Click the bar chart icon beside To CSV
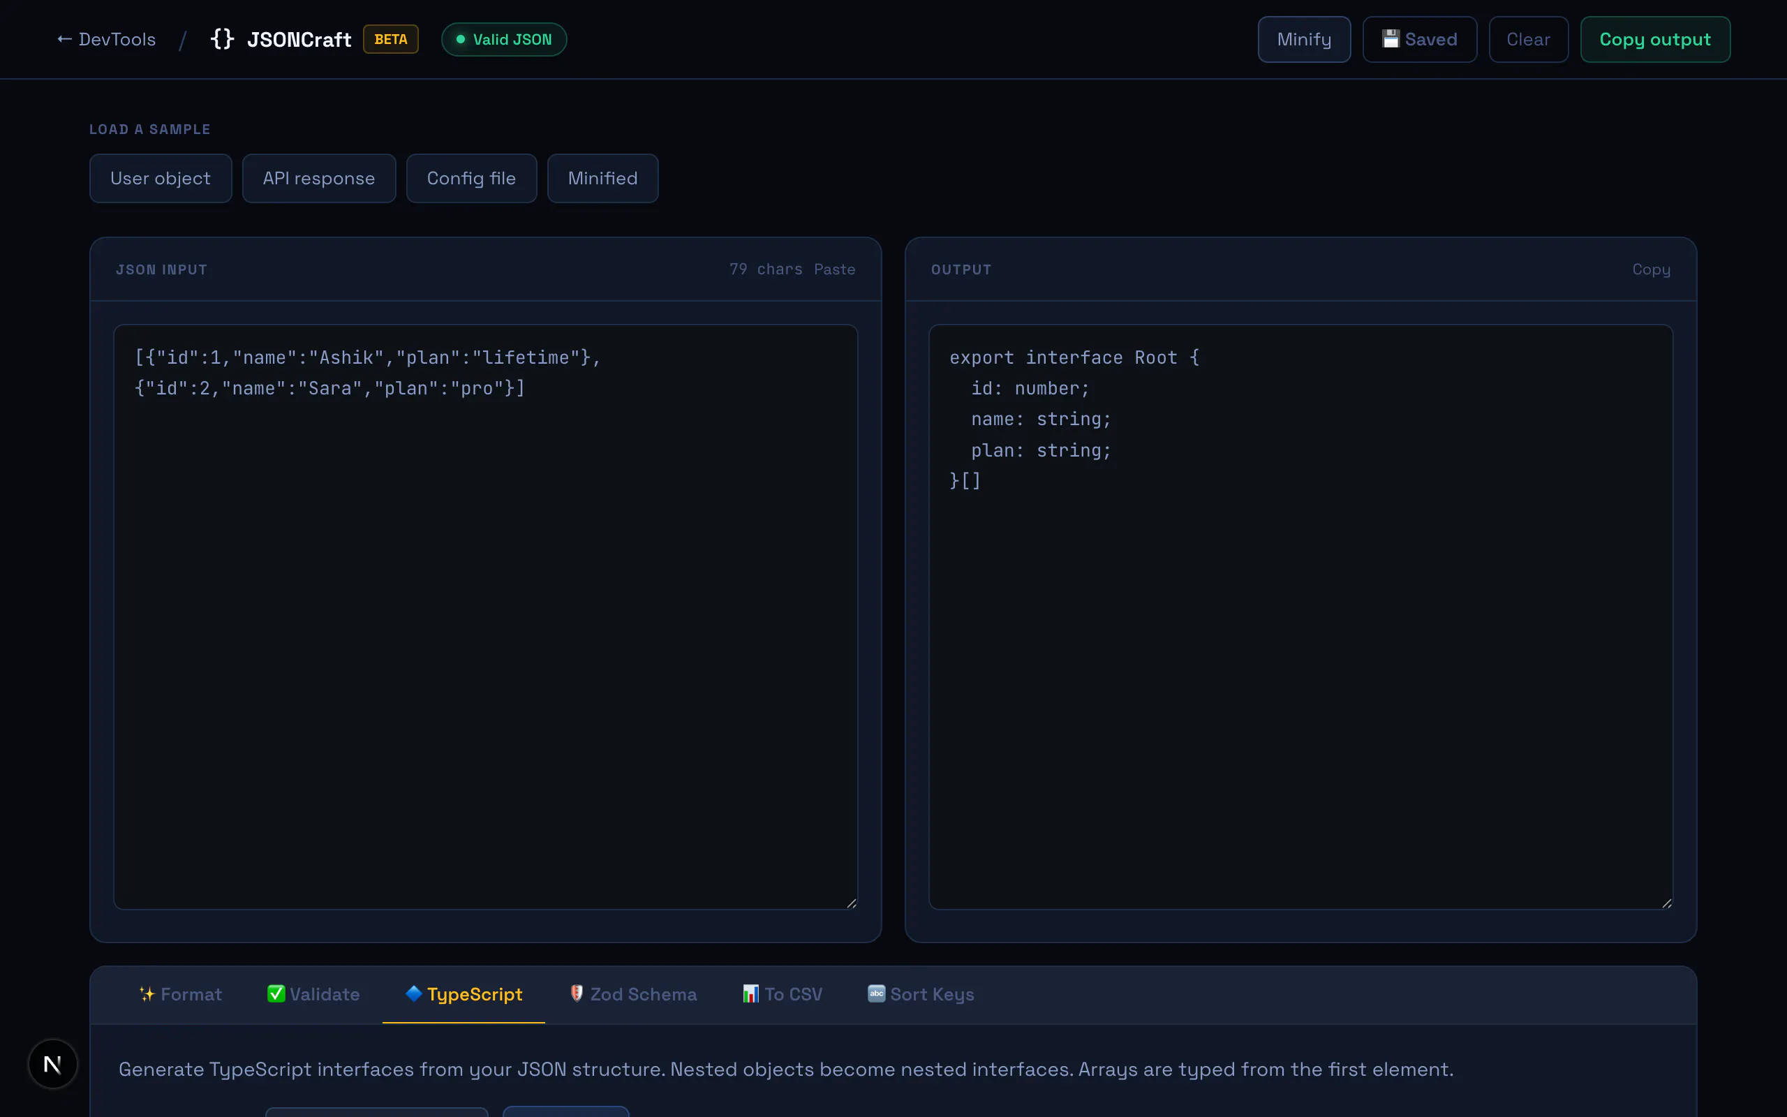 pyautogui.click(x=750, y=993)
